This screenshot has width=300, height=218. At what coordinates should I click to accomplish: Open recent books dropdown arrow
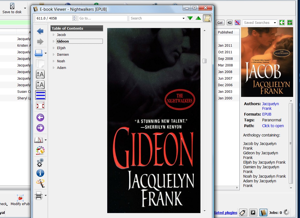tap(46, 53)
